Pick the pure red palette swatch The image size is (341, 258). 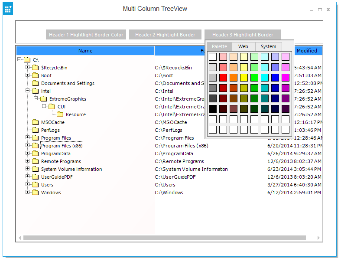click(223, 78)
